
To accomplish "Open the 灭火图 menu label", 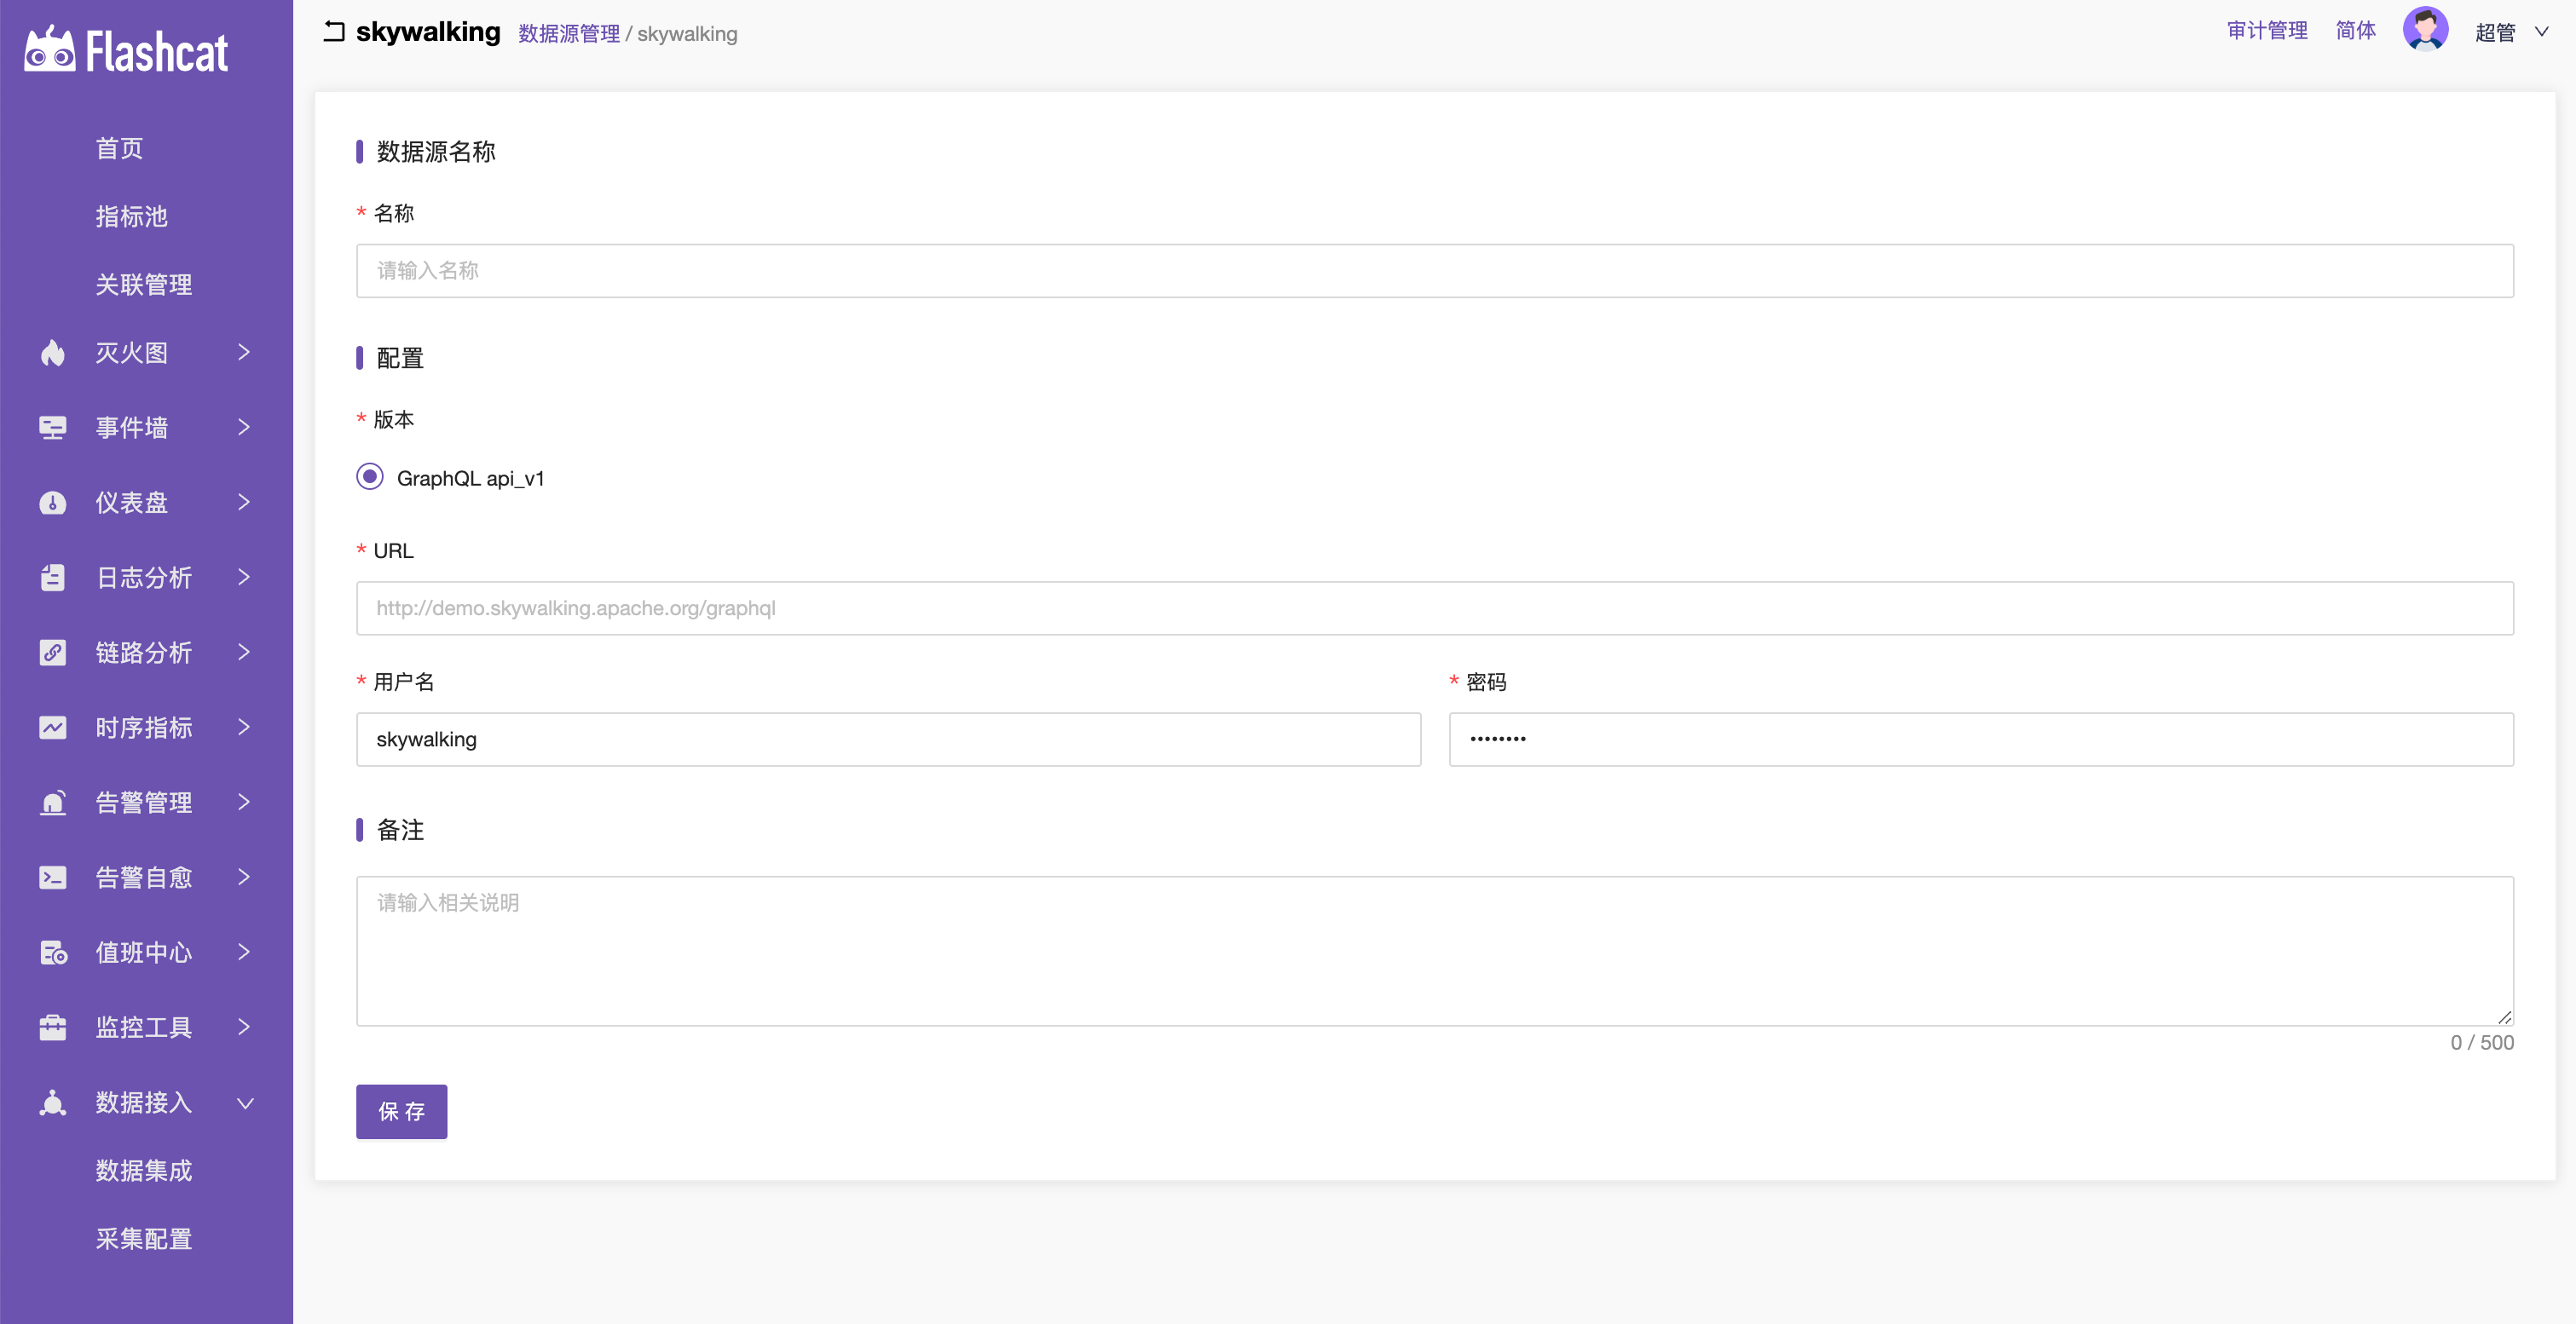I will (131, 353).
